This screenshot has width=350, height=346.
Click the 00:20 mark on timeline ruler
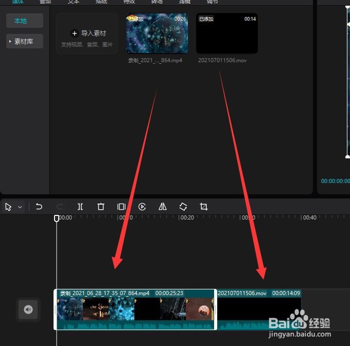(187, 217)
